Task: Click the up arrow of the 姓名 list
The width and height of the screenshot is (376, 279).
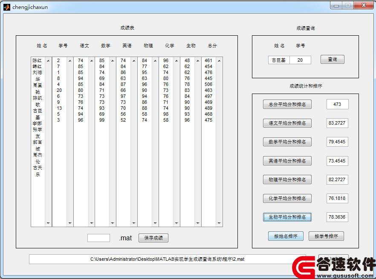Action: [49, 61]
